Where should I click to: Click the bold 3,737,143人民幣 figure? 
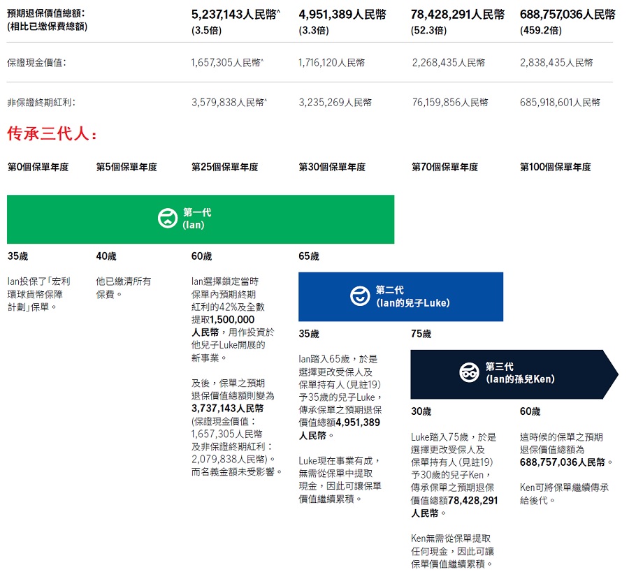coord(226,409)
